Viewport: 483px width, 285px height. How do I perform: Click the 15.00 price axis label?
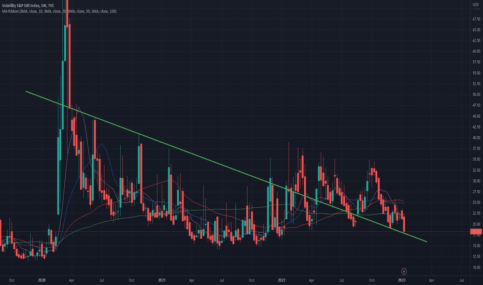476,246
